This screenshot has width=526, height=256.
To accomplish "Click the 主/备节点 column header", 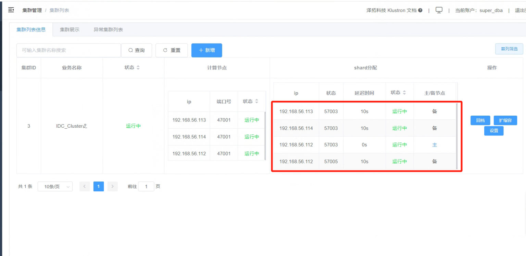I will [x=435, y=93].
